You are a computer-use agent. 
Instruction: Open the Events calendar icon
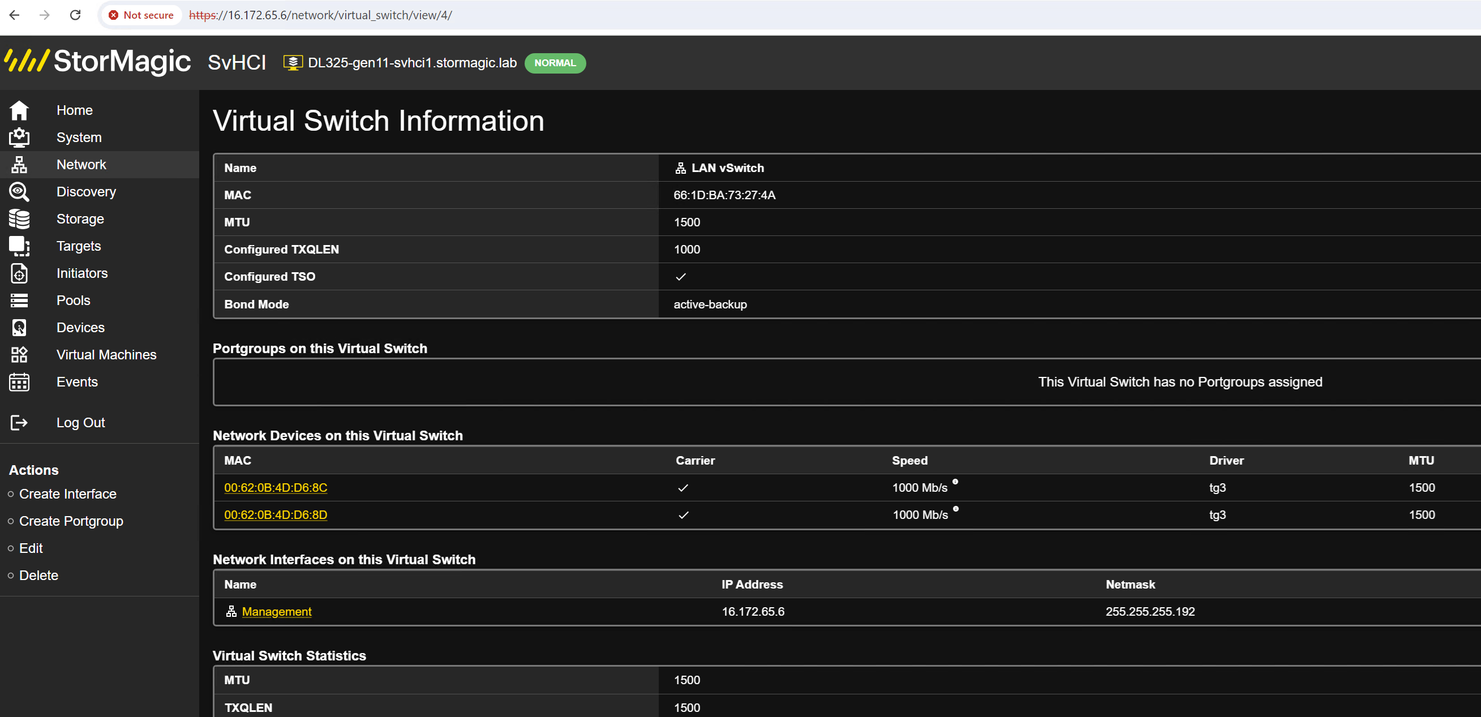click(19, 382)
